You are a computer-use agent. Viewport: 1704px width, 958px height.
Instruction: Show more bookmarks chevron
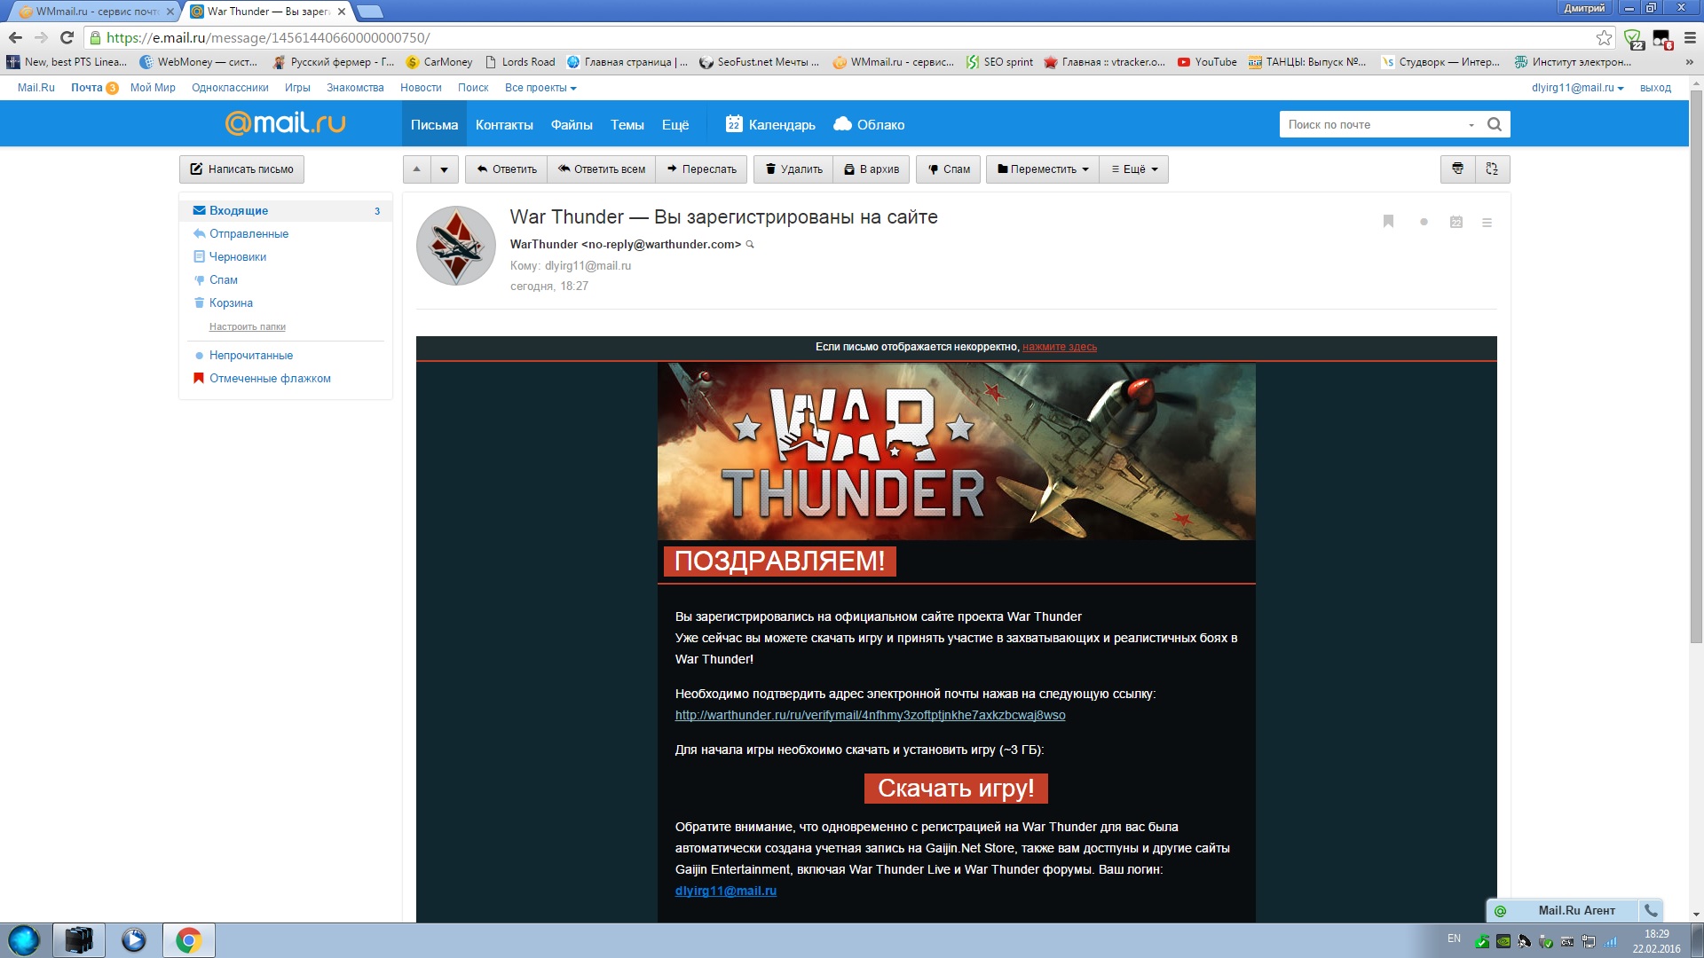click(x=1689, y=62)
